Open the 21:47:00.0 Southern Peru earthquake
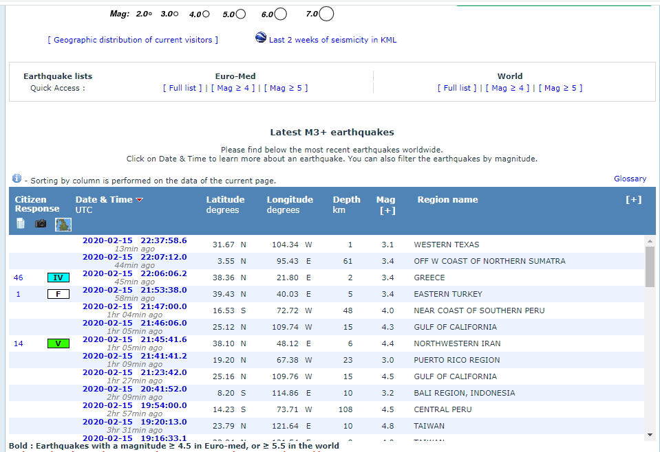 (135, 306)
